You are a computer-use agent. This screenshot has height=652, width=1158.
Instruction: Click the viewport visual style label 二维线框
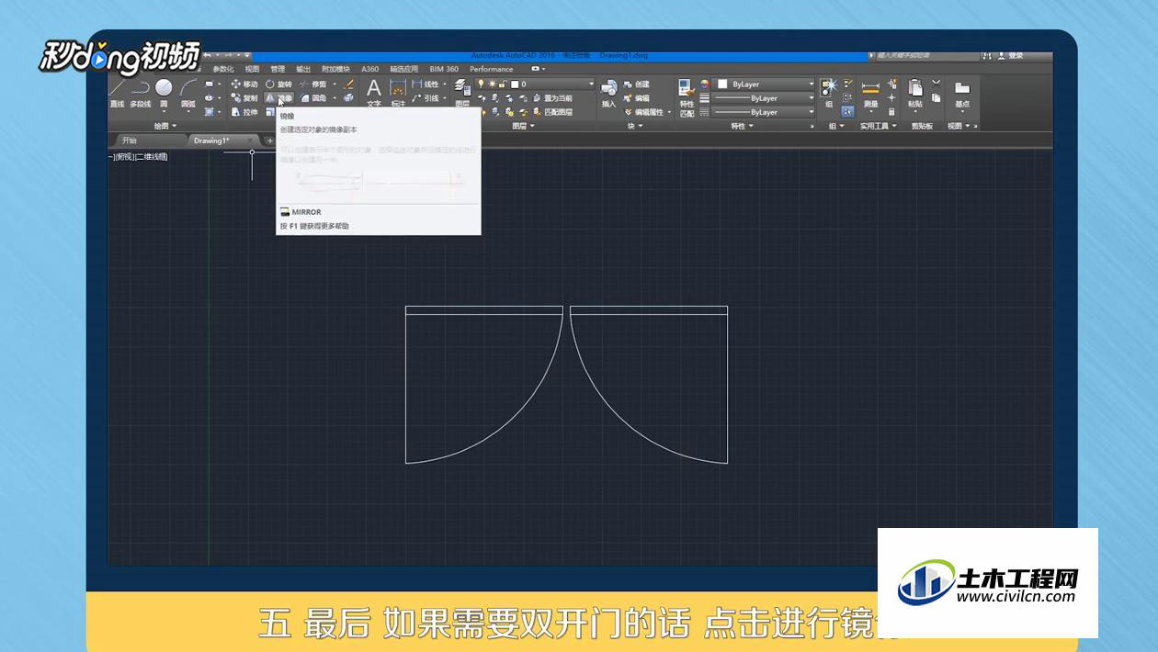[x=151, y=157]
